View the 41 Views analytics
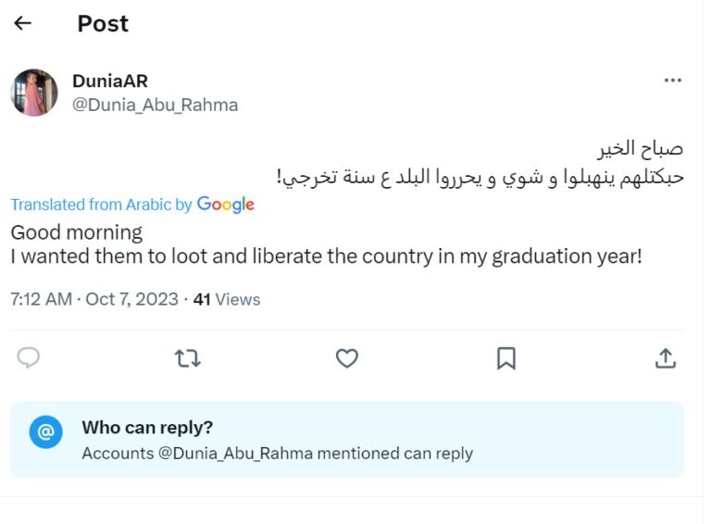This screenshot has width=711, height=524. [226, 300]
